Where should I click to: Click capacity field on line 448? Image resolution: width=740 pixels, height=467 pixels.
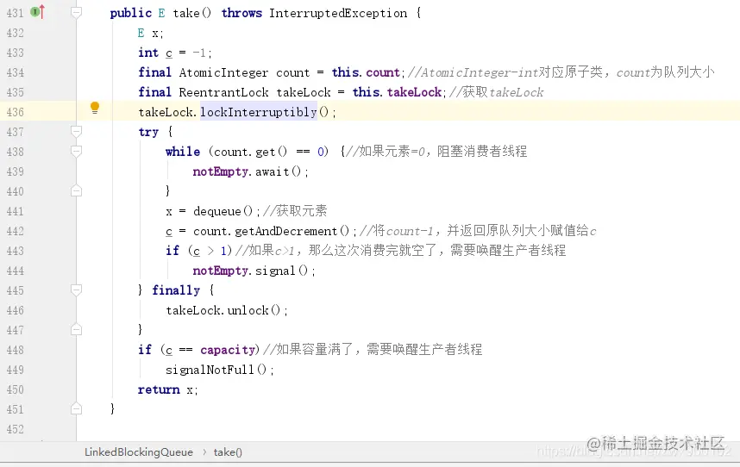pos(228,350)
